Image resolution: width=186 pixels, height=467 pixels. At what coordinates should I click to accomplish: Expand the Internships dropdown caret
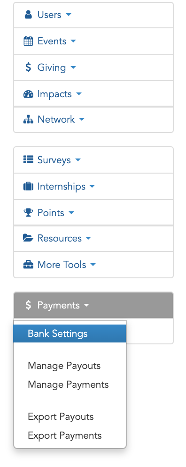click(x=92, y=186)
